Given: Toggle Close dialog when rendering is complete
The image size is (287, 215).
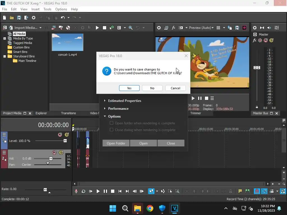Looking at the screenshot, I should (x=112, y=130).
